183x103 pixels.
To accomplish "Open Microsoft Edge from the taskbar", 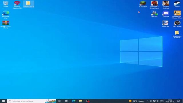I will [x=73, y=101].
